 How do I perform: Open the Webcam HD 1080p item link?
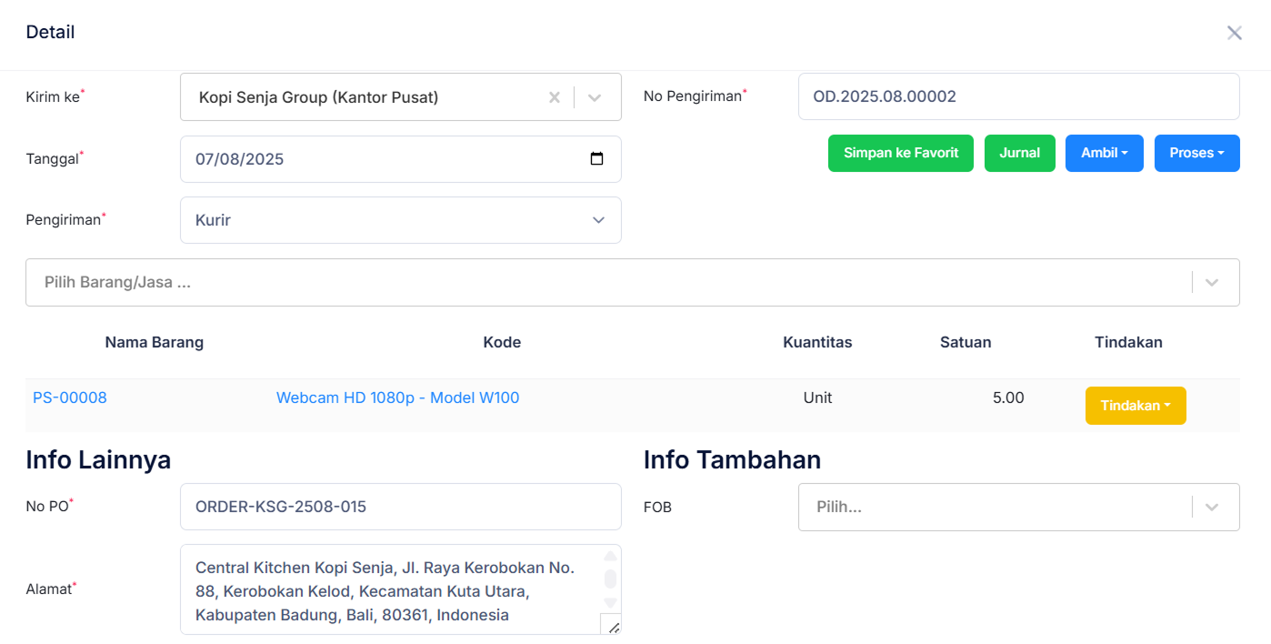tap(398, 397)
